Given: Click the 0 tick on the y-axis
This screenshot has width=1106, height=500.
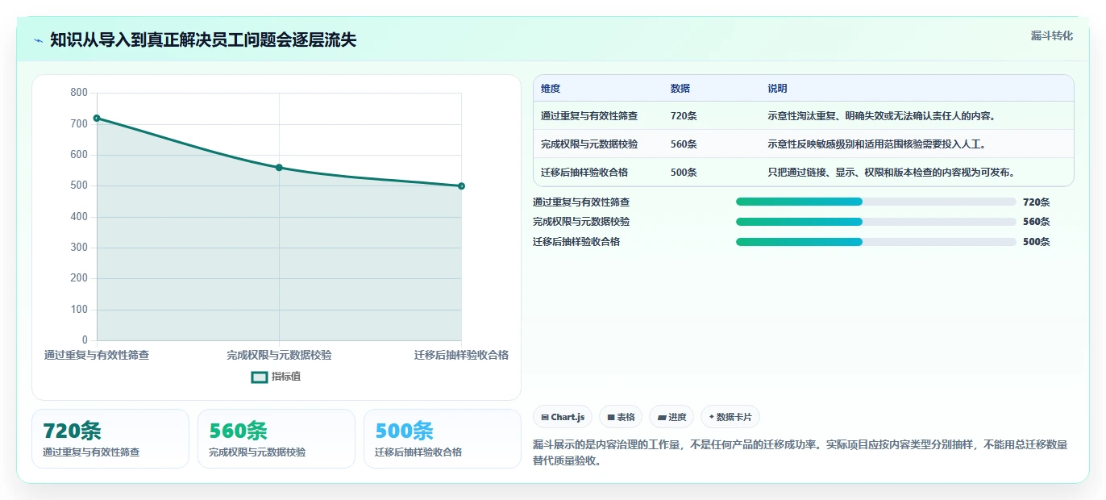Looking at the screenshot, I should click(85, 340).
